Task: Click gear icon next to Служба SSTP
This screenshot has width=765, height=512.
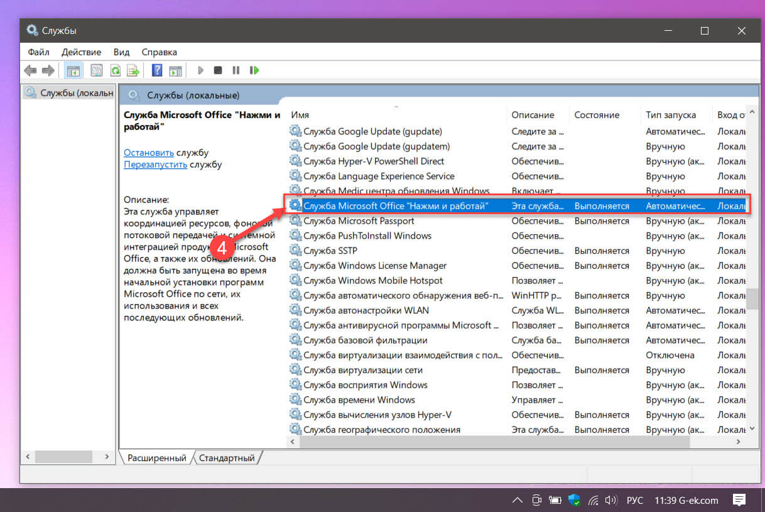Action: point(295,251)
